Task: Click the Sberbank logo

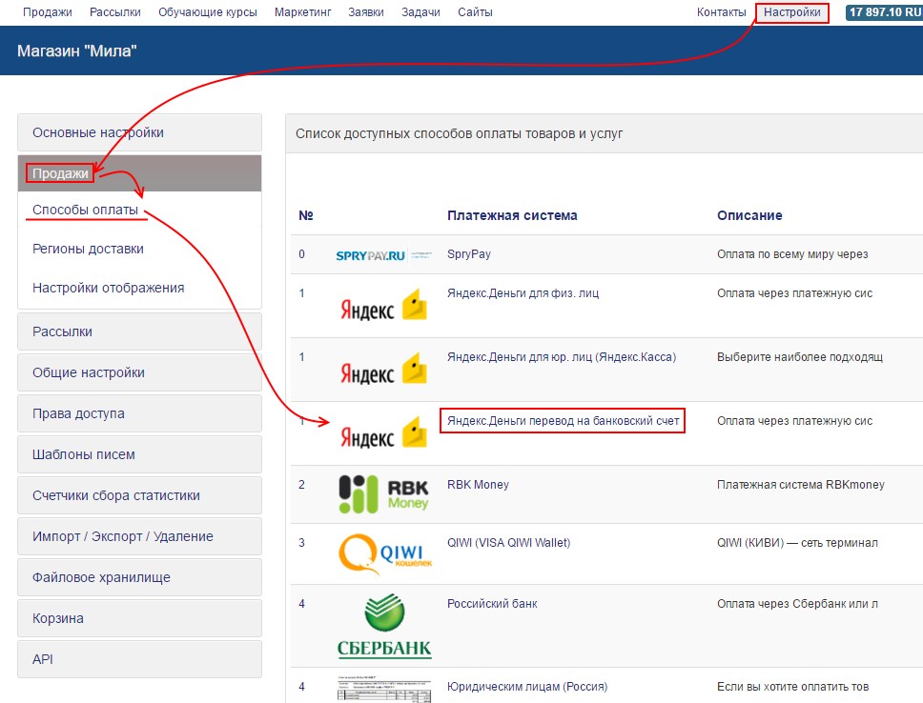Action: (x=383, y=626)
